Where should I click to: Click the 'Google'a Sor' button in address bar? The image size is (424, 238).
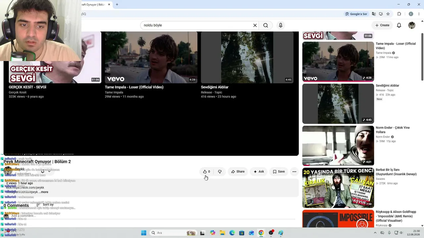pos(356,14)
